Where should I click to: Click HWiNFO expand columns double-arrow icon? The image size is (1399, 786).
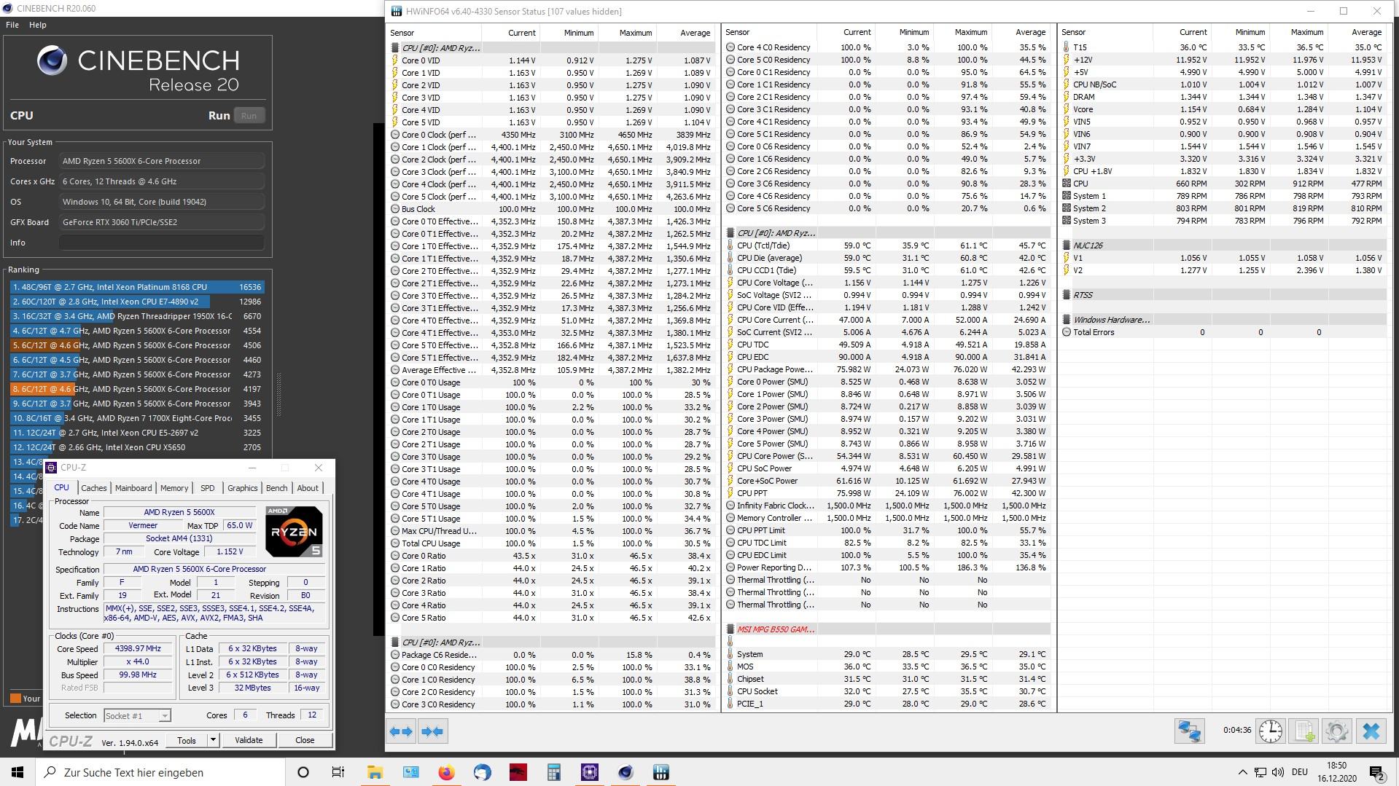(x=402, y=731)
